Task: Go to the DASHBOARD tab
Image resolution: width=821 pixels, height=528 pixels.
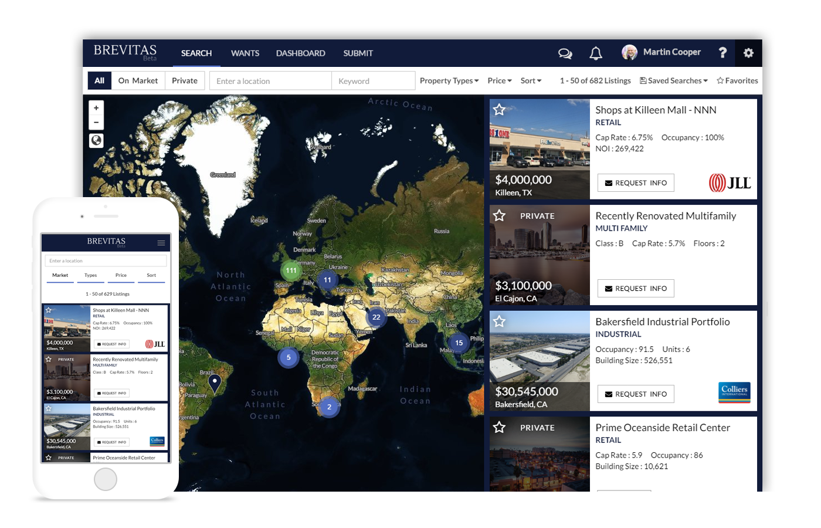Action: [x=301, y=53]
